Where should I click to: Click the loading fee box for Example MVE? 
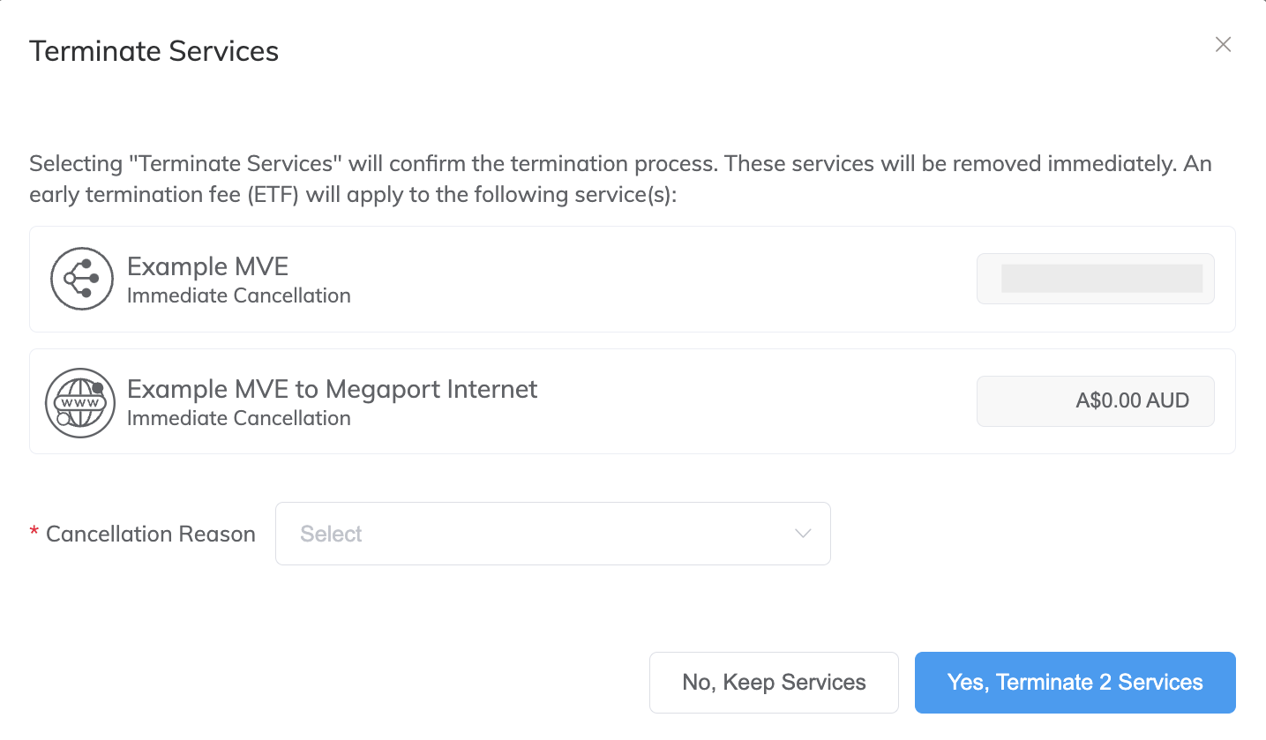[x=1095, y=279]
